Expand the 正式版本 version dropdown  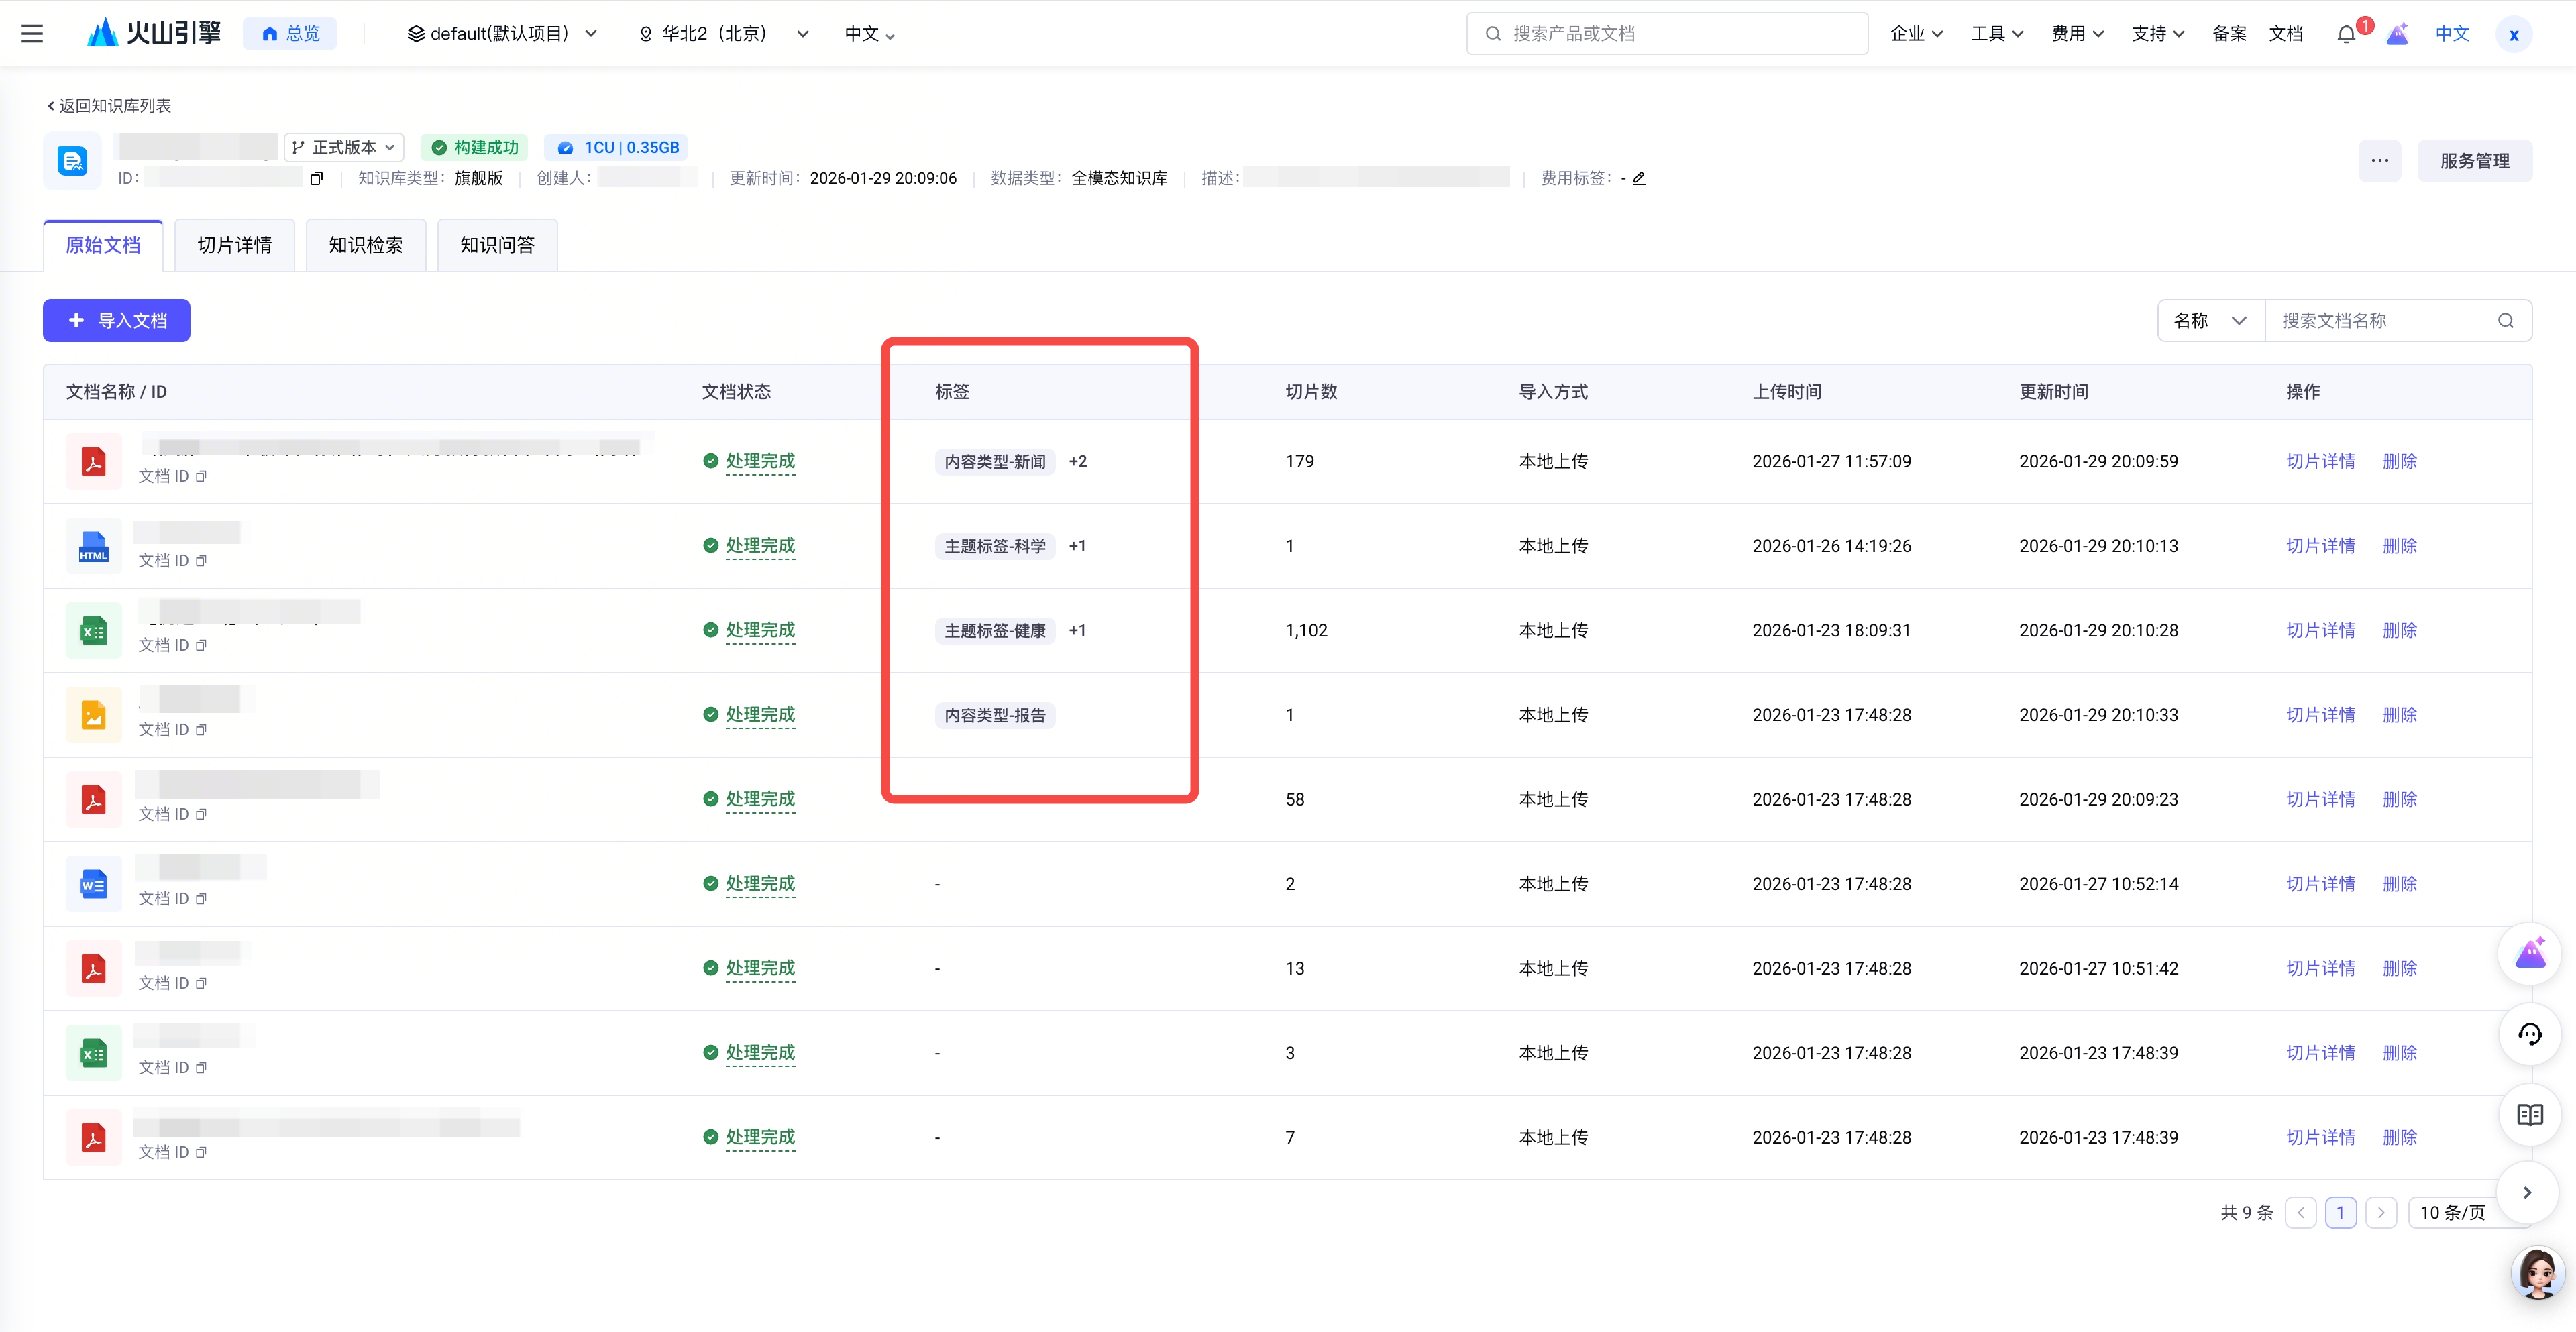coord(343,147)
